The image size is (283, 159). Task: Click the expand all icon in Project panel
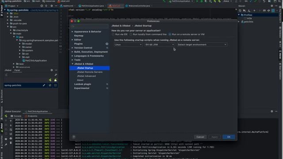46,6
